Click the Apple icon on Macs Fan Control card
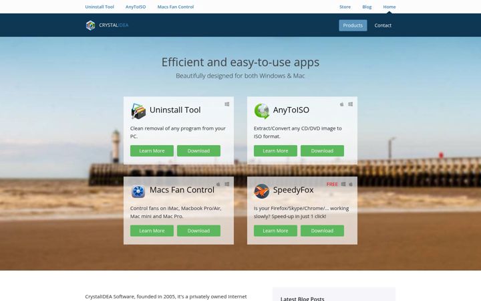The image size is (481, 301). click(x=218, y=184)
